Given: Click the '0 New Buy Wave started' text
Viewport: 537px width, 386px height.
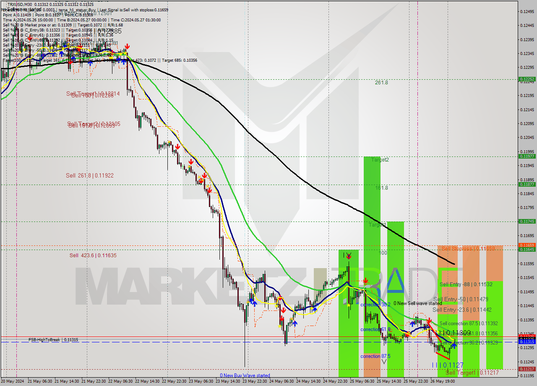Looking at the screenshot, I should pos(245,376).
